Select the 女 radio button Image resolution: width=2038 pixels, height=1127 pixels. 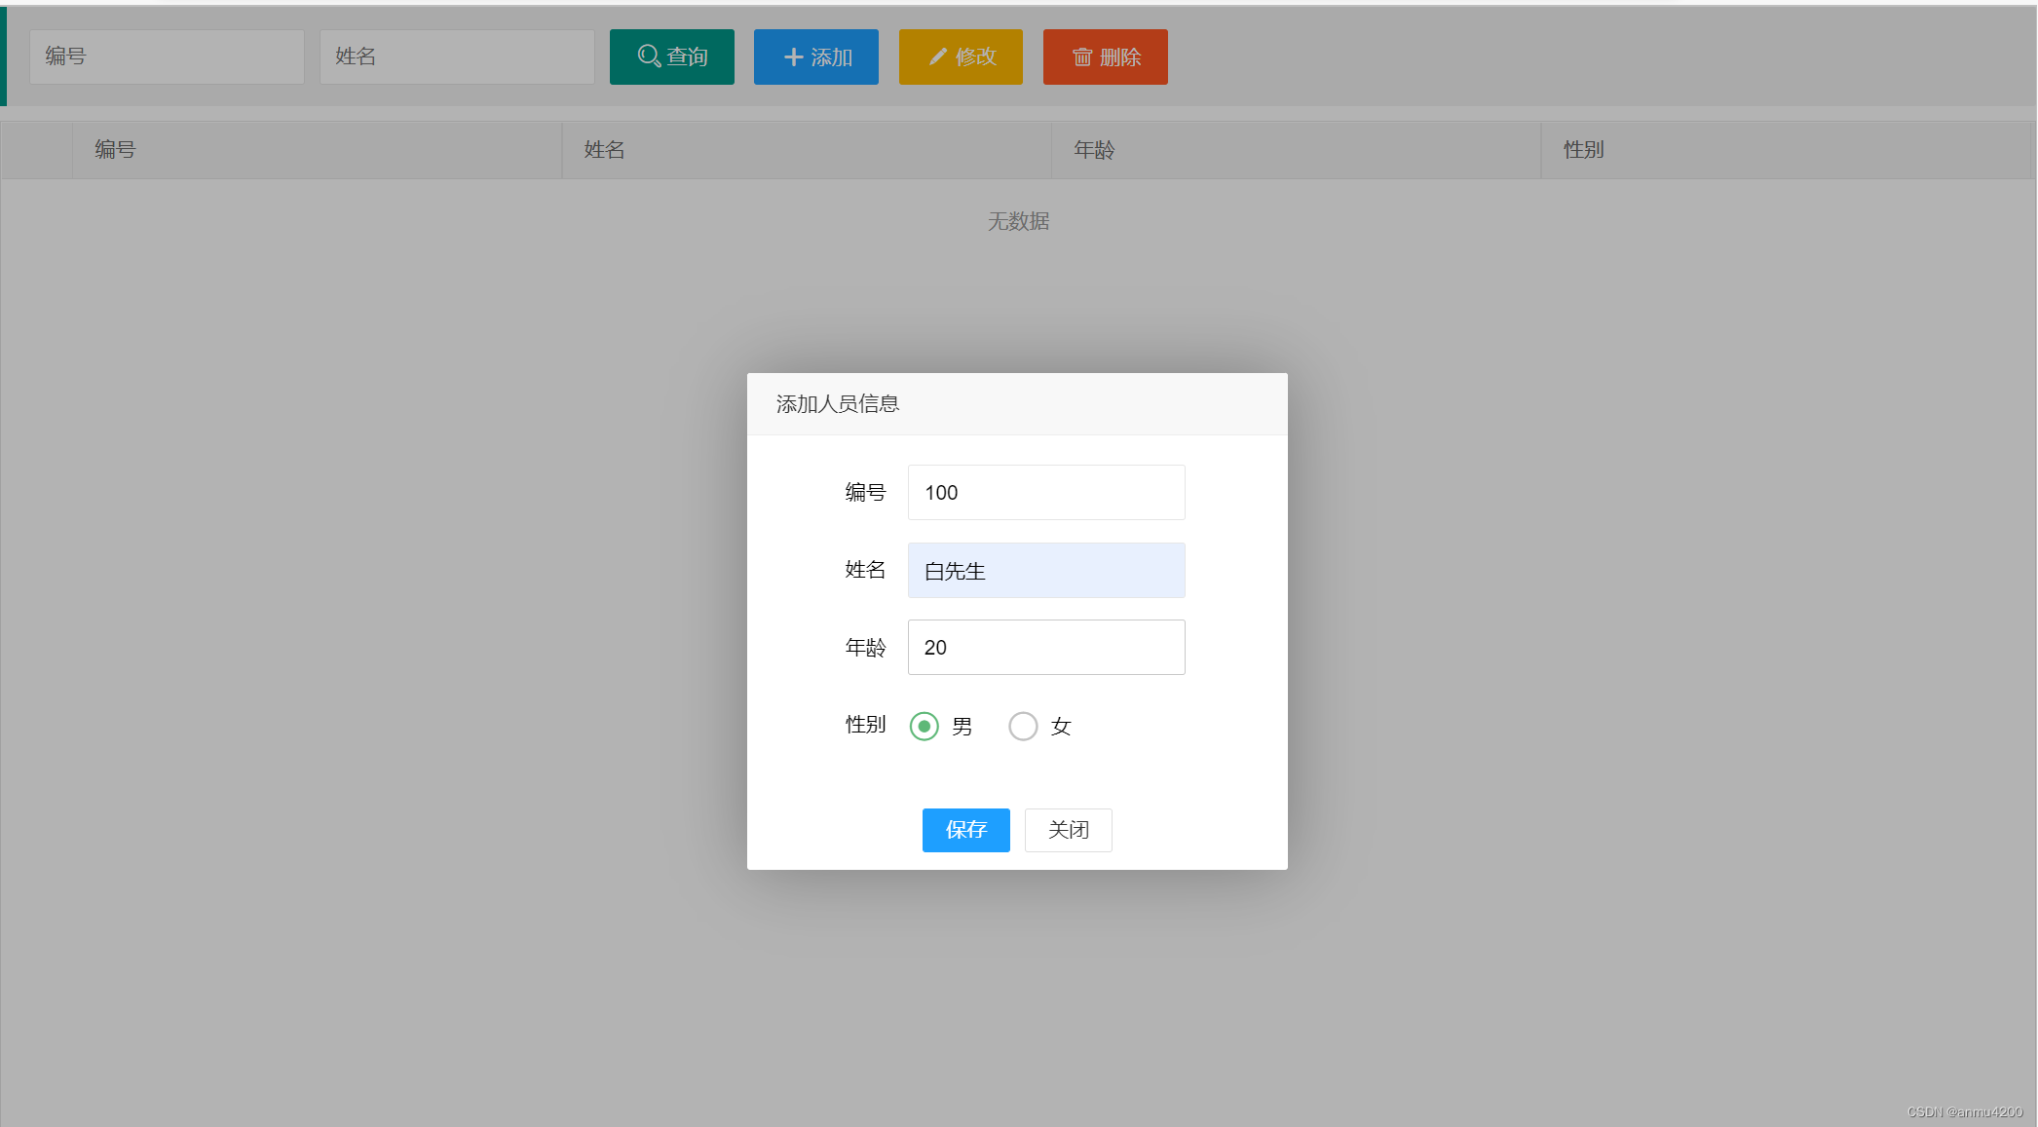click(1023, 727)
